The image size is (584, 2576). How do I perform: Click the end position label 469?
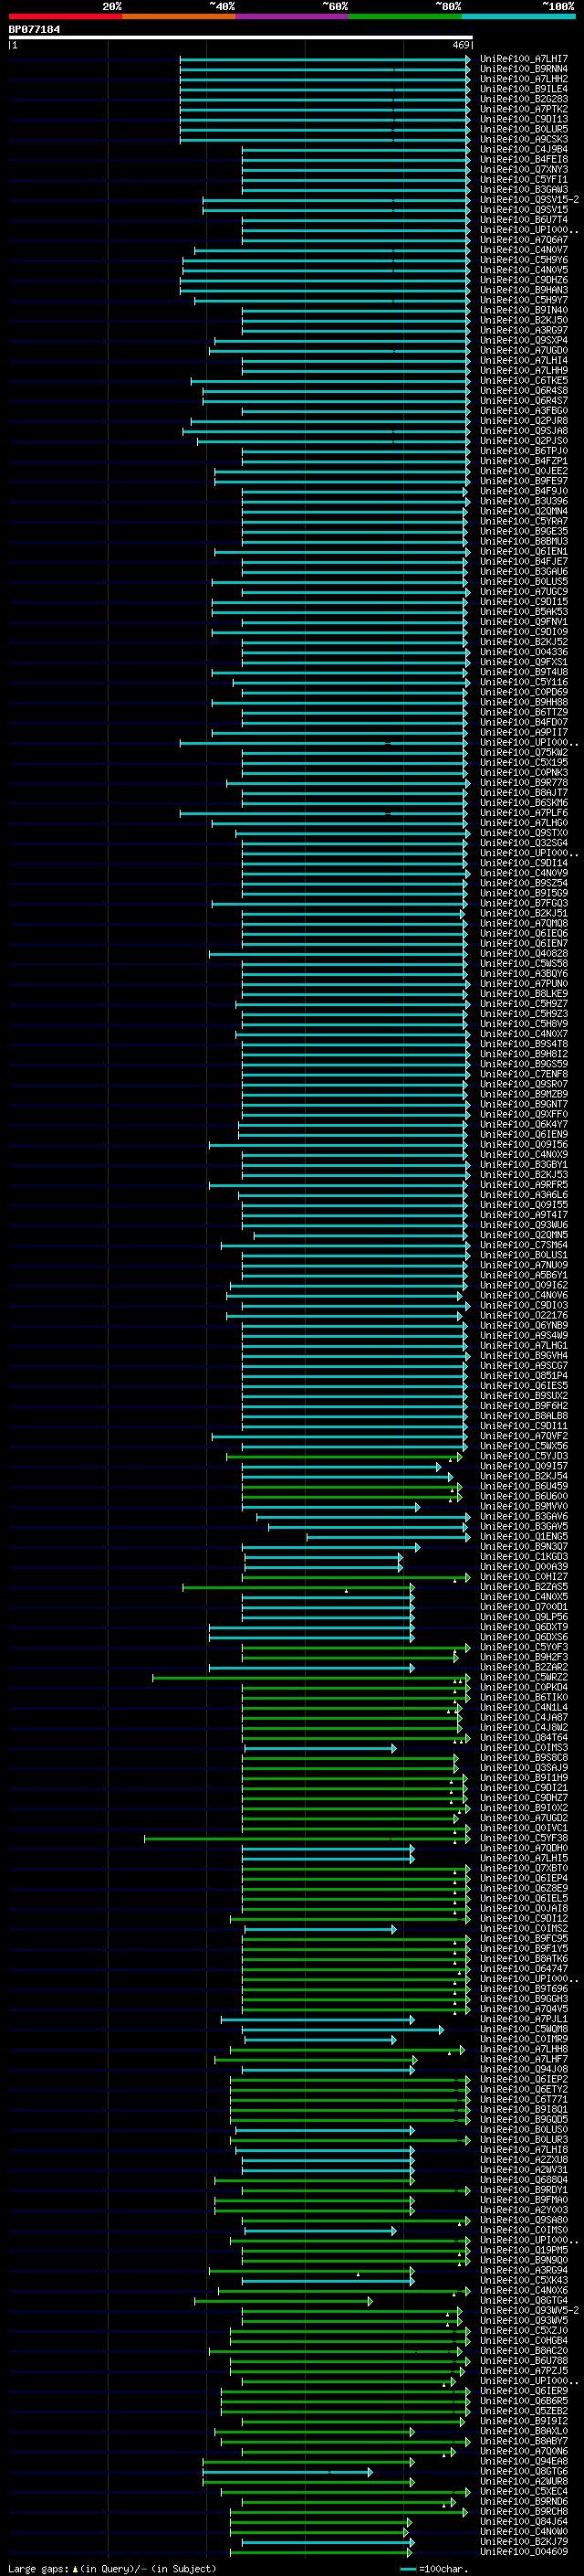click(x=460, y=45)
